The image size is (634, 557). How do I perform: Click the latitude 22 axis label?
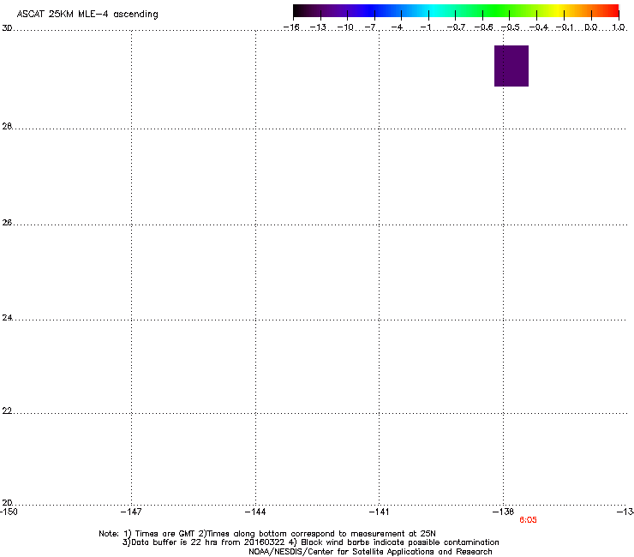(x=7, y=411)
